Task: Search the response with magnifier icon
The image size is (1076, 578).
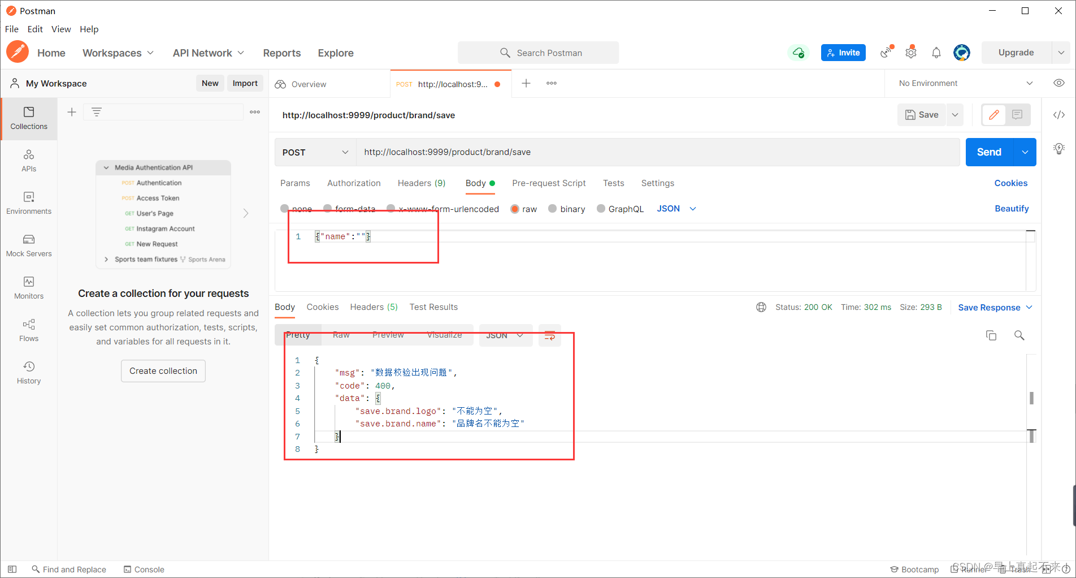Action: pyautogui.click(x=1019, y=335)
